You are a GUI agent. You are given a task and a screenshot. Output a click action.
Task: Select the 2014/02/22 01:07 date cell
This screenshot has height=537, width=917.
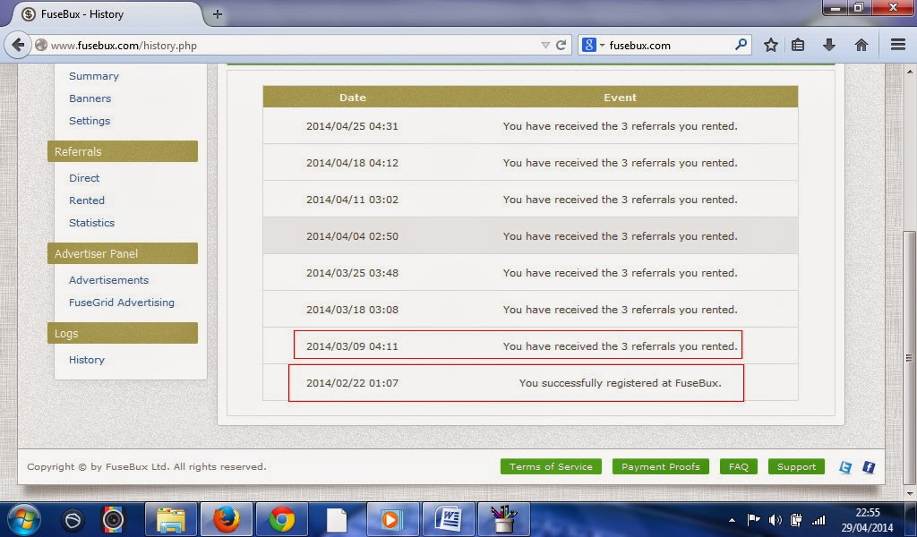[352, 383]
